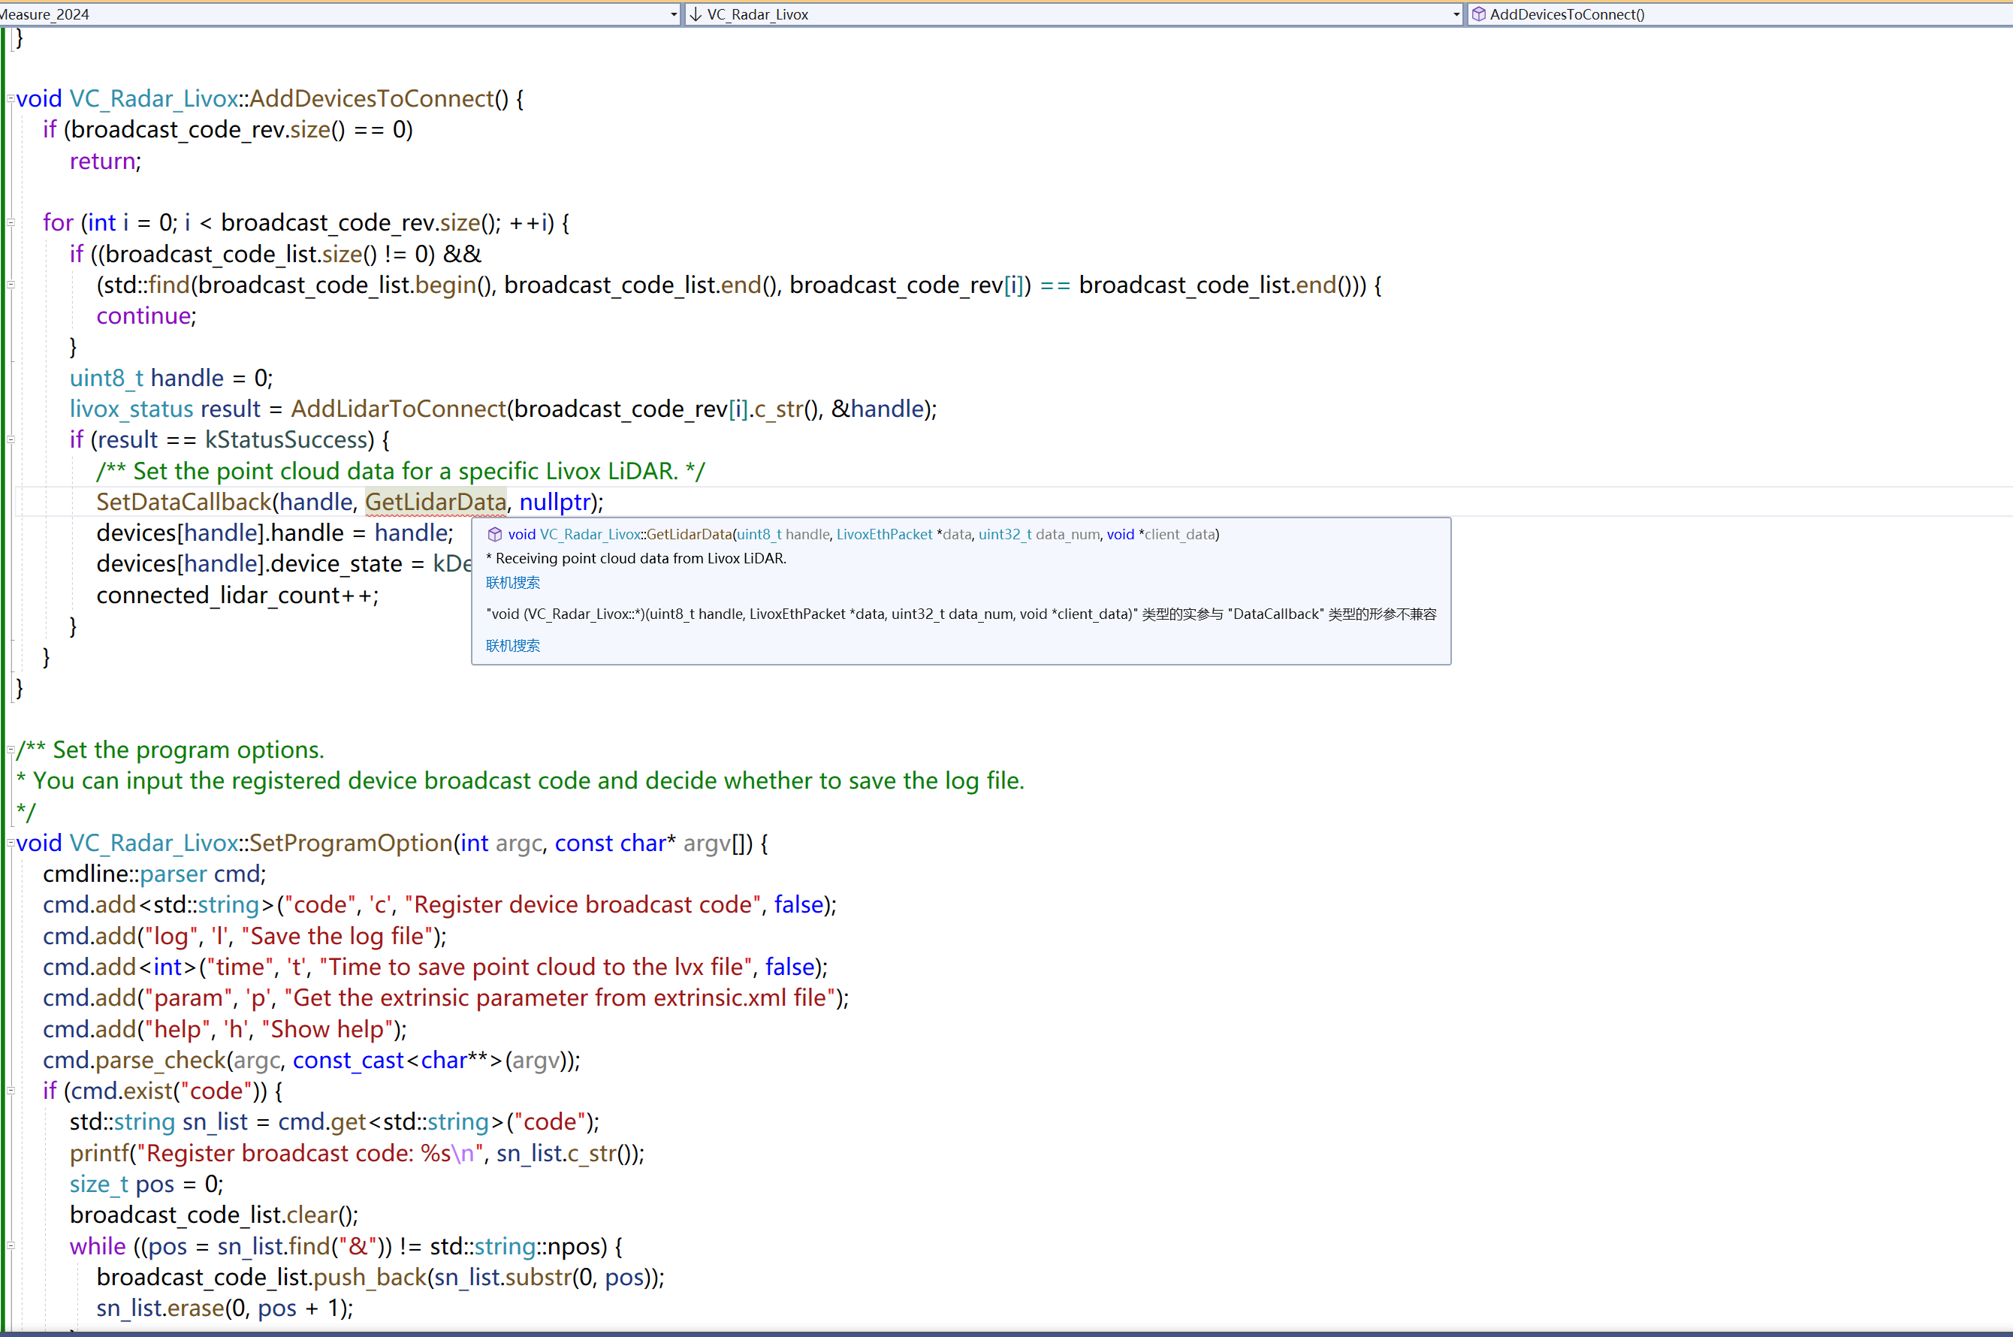Click LivoxEthPacket type in the tooltip signature
This screenshot has width=2013, height=1337.
point(884,535)
